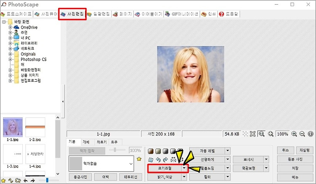Viewport: 316px width, 184px height.
Task: Rotate the photo clockwise
Action: (166, 160)
